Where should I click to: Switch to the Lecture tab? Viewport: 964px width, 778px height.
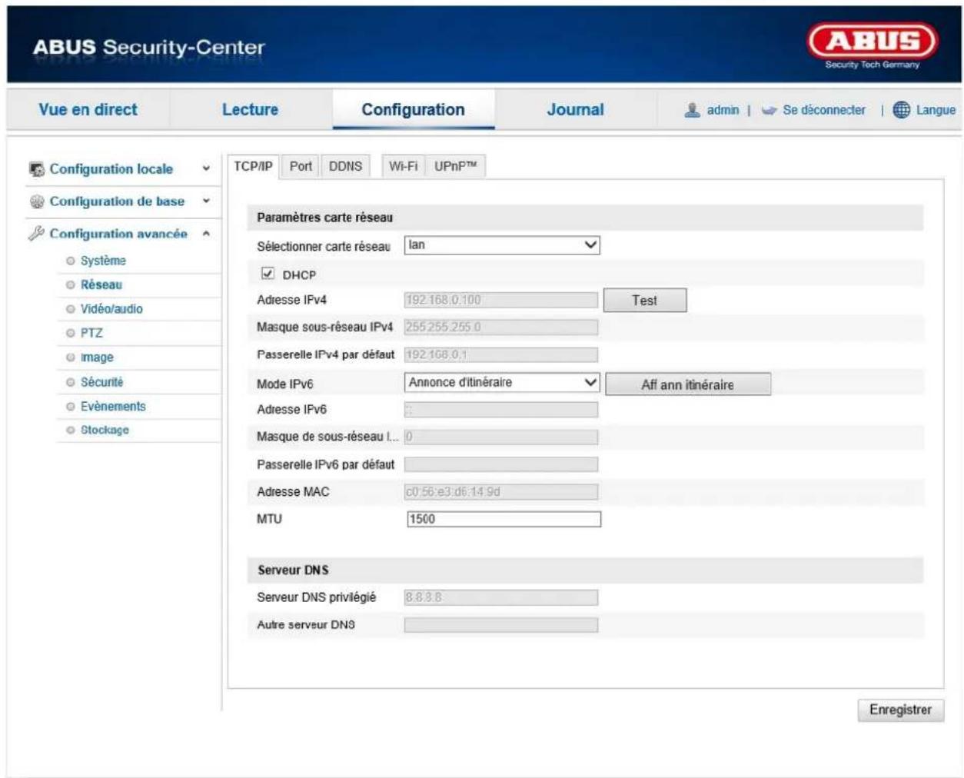250,109
